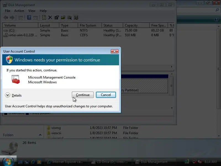Image resolution: width=221 pixels, height=166 pixels.
Task: Launch Windows Media Player from quick launch
Action: coord(39,162)
